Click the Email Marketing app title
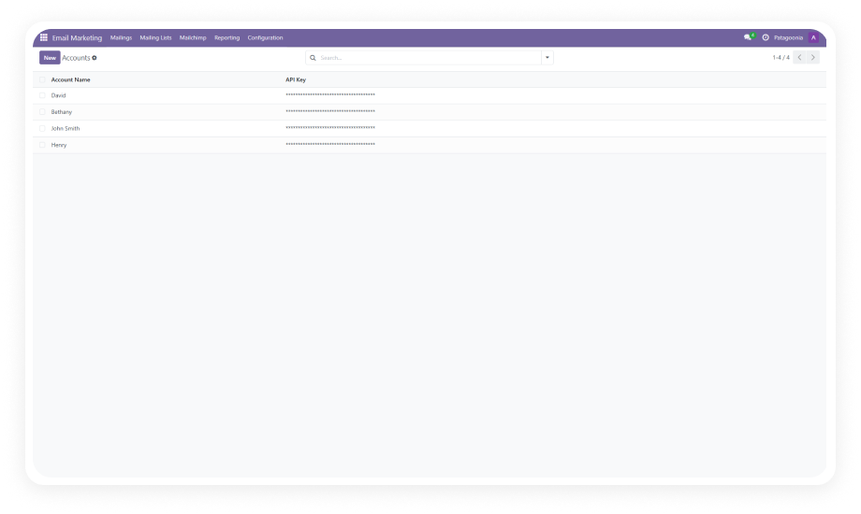 point(77,38)
